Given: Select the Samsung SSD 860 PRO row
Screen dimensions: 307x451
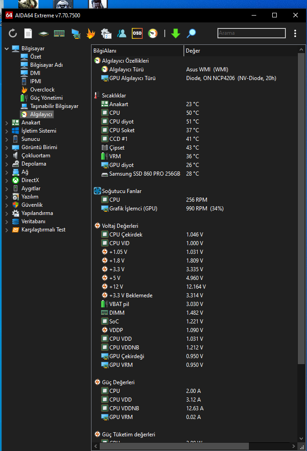Looking at the screenshot, I should (x=194, y=174).
